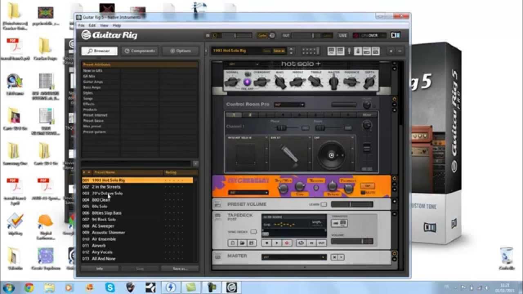Open the Control Room Pro preset dropdown
The image size is (523, 294).
pos(289,105)
